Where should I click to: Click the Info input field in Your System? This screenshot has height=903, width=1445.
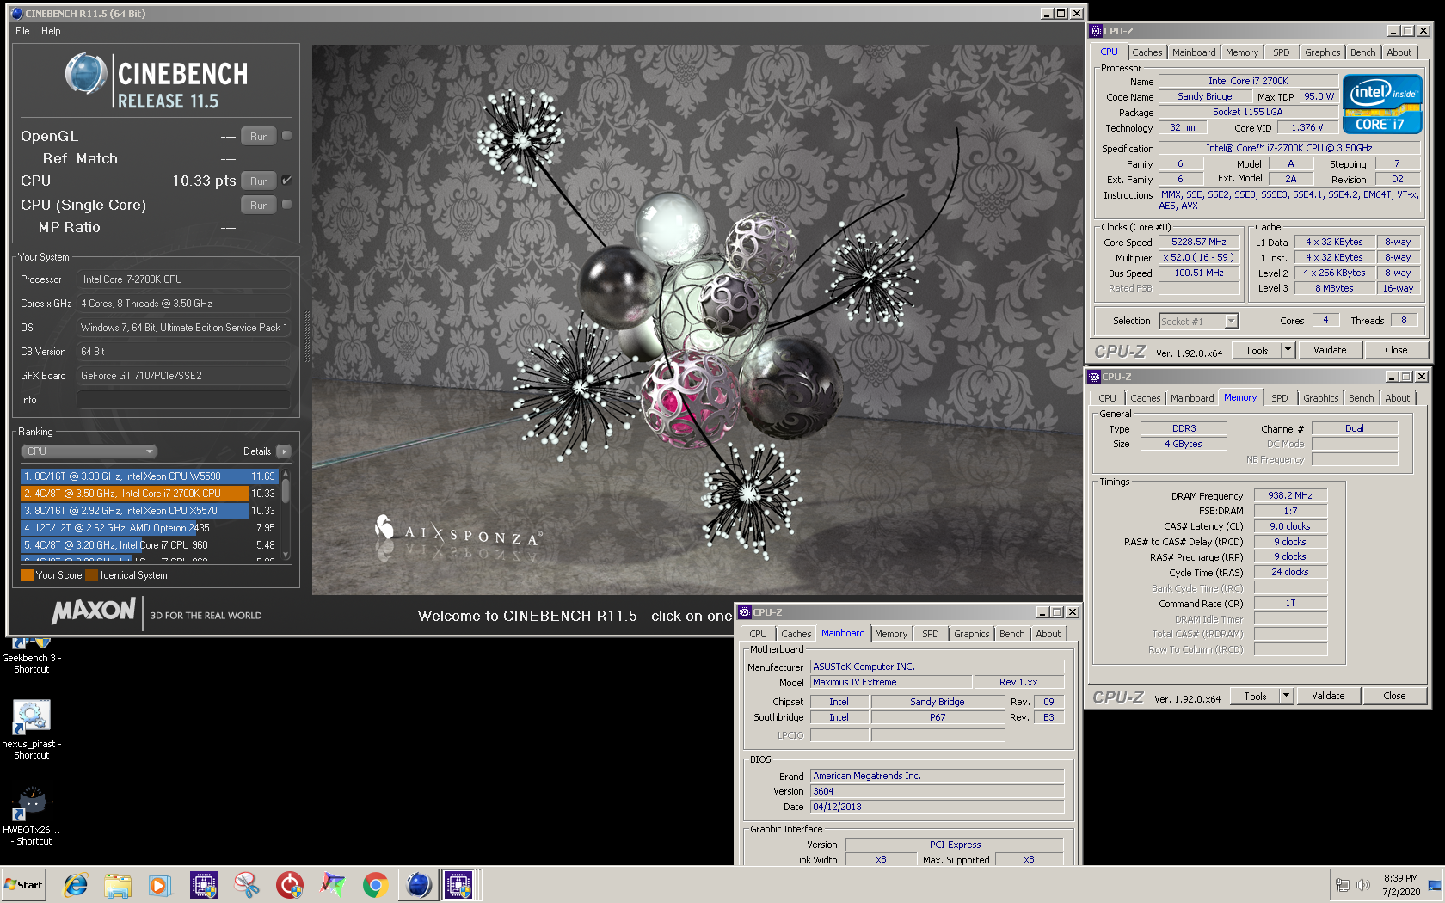pyautogui.click(x=183, y=400)
